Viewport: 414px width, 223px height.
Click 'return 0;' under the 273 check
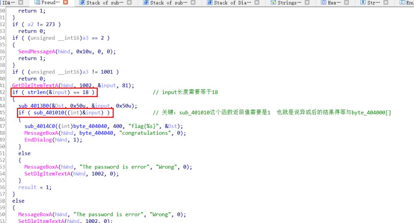pos(32,31)
